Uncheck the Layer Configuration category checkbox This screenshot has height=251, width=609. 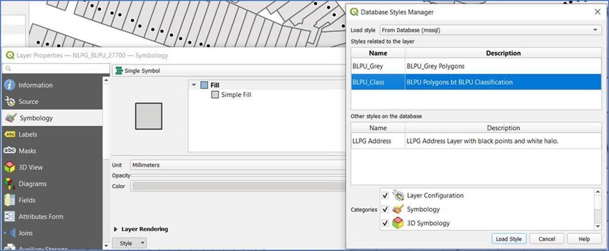click(385, 196)
